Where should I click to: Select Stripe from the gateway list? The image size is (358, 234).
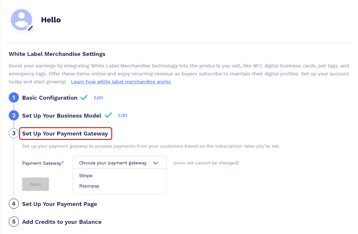coord(86,176)
